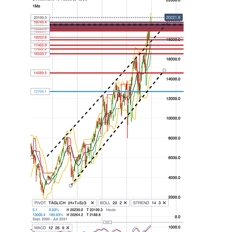This screenshot has height=232, width=232.
Task: Click the 13000.4 value in info row
Action: [x=39, y=215]
